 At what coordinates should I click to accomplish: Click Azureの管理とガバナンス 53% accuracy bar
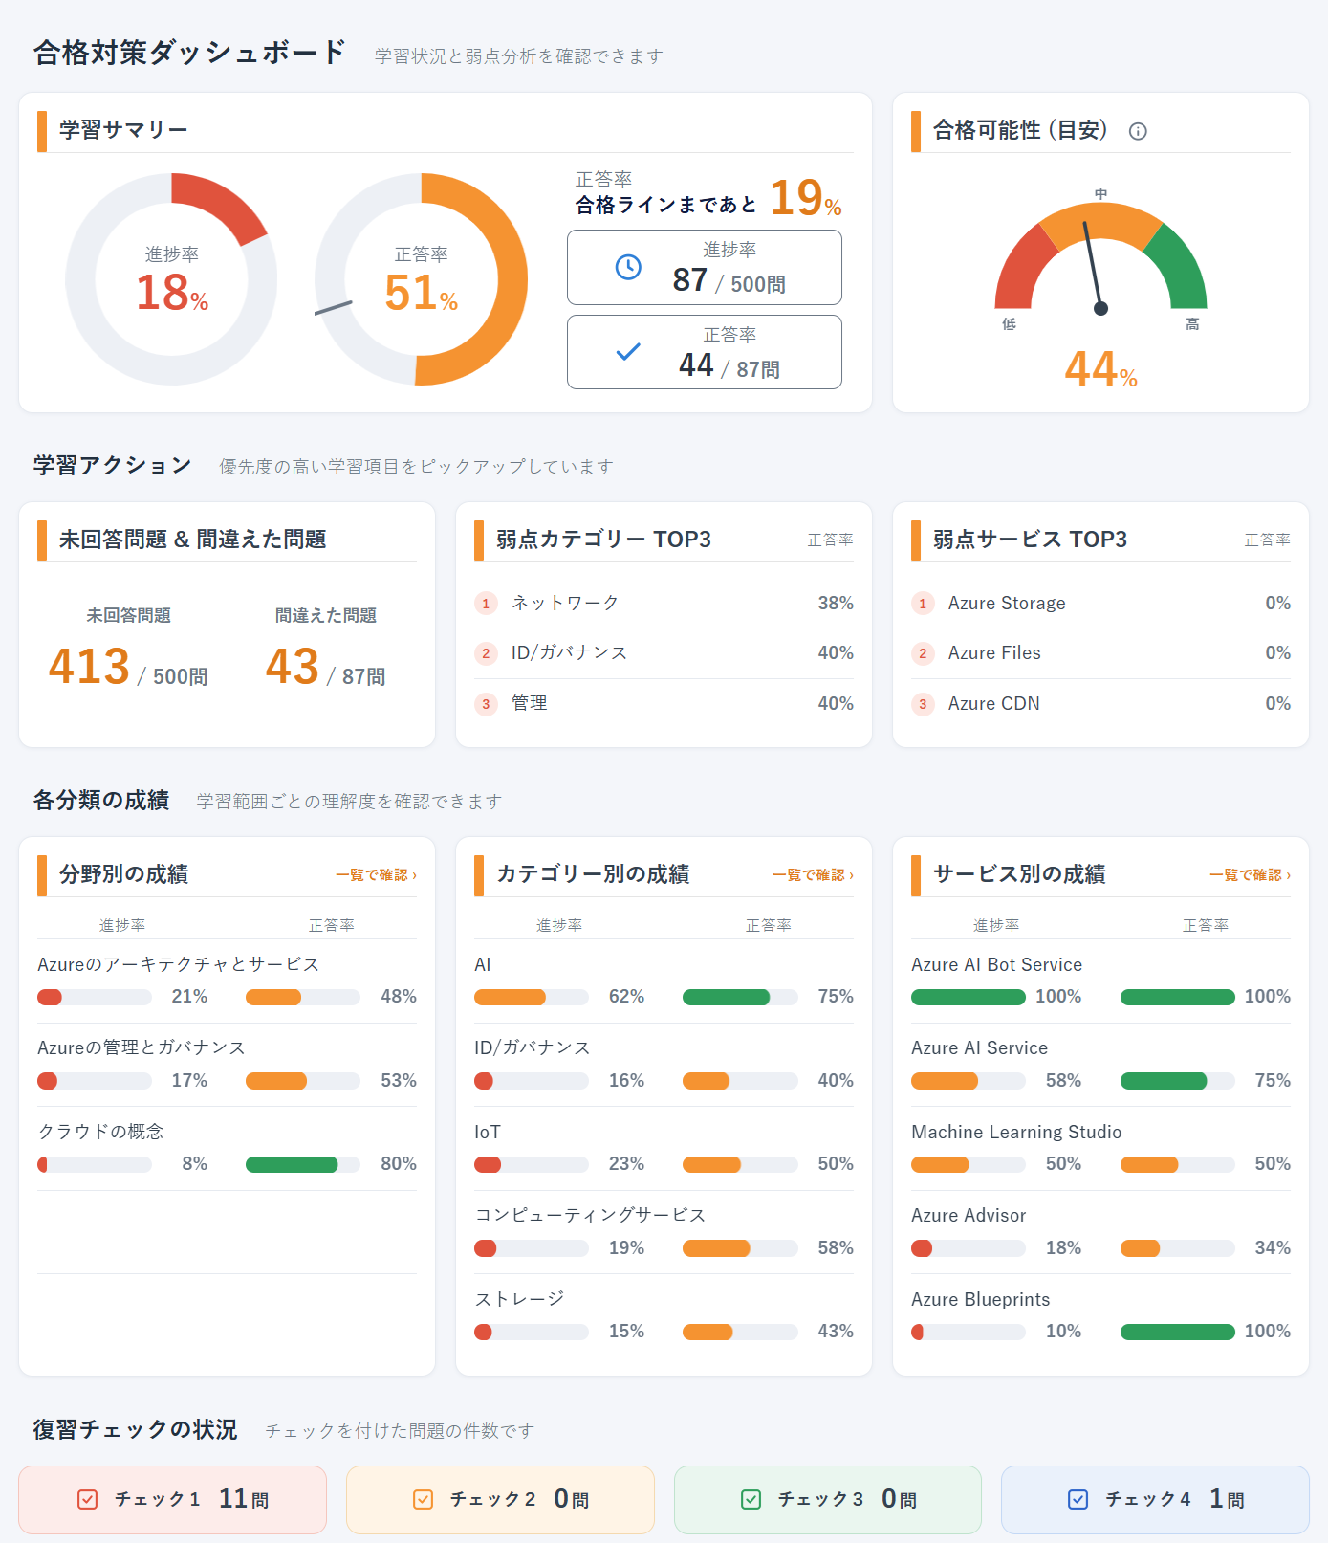click(303, 1081)
